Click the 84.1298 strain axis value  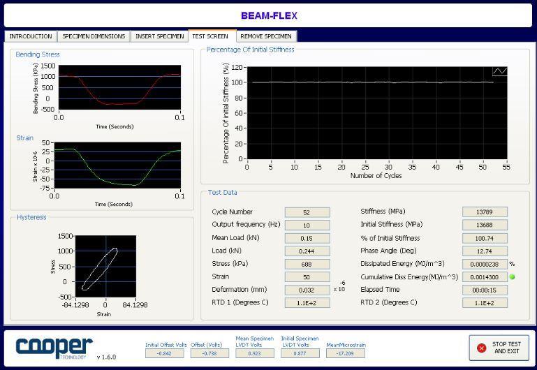135,304
